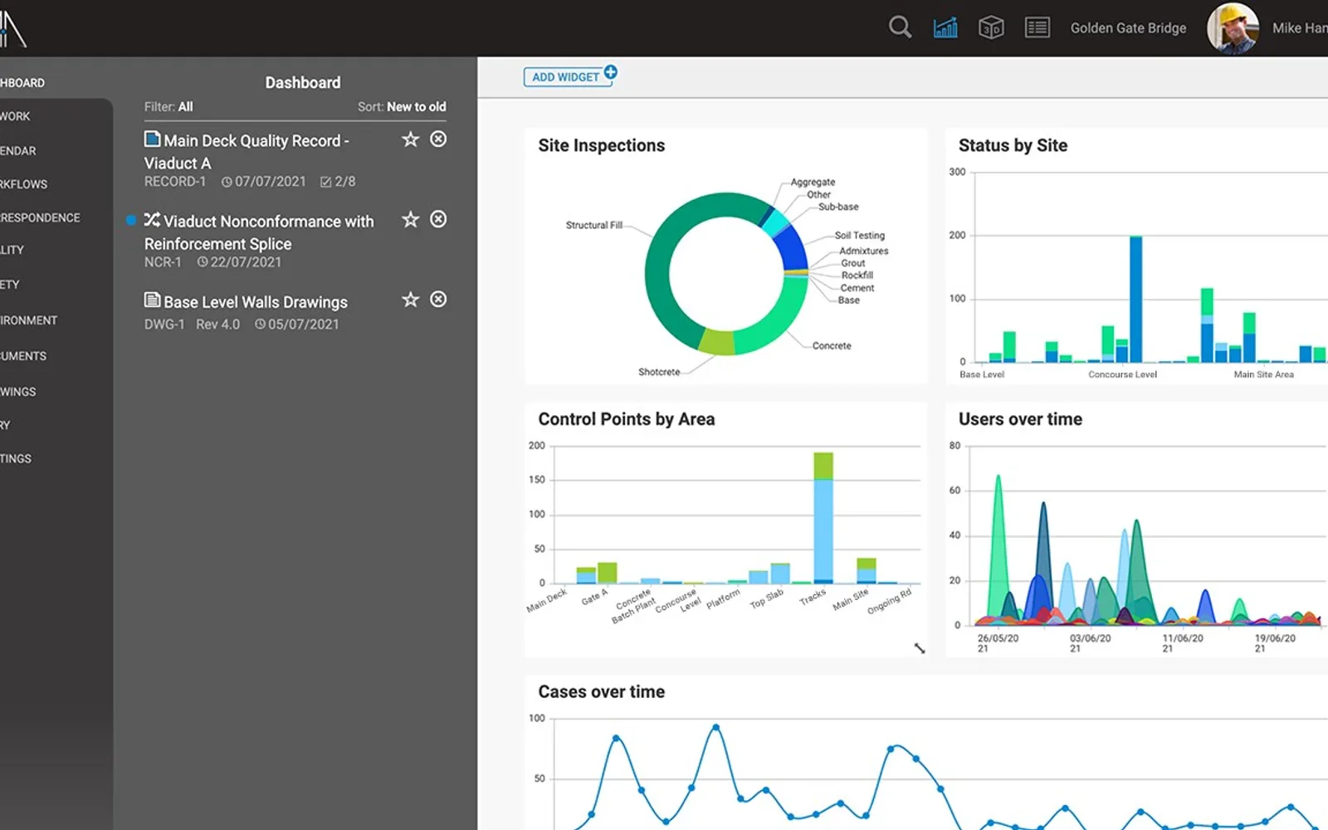Select the Quality sidebar menu item
1328x830 pixels.
point(12,250)
